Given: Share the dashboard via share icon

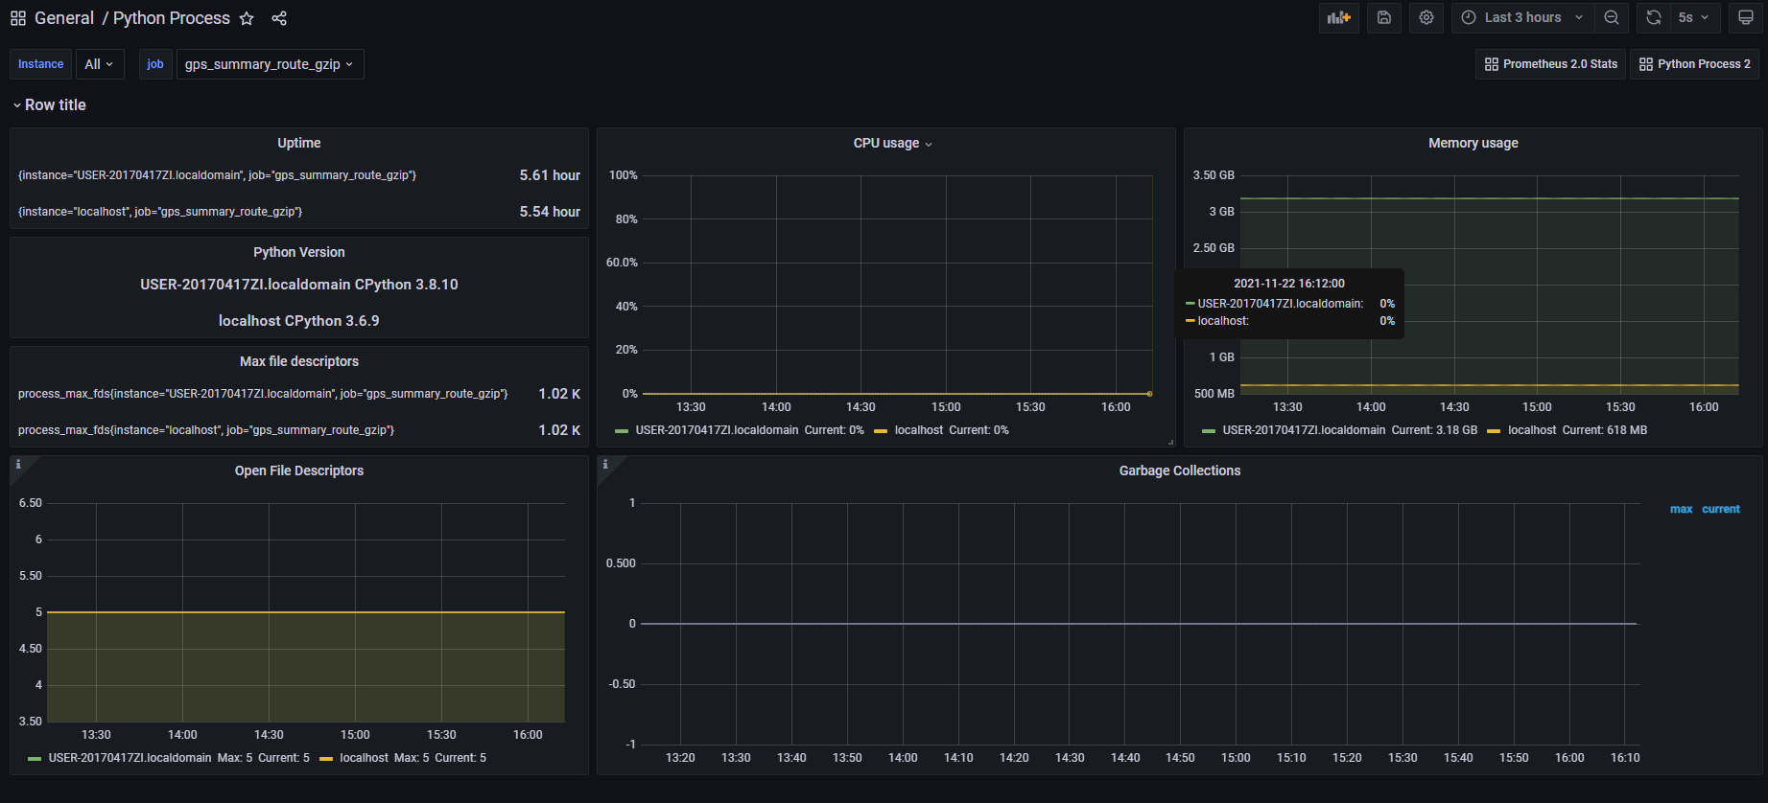Looking at the screenshot, I should [x=279, y=18].
